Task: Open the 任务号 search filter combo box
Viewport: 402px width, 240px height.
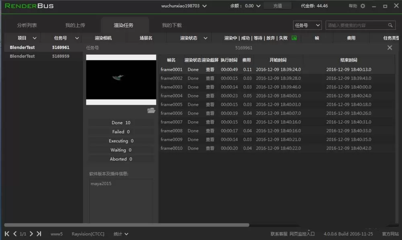Action: [307, 25]
